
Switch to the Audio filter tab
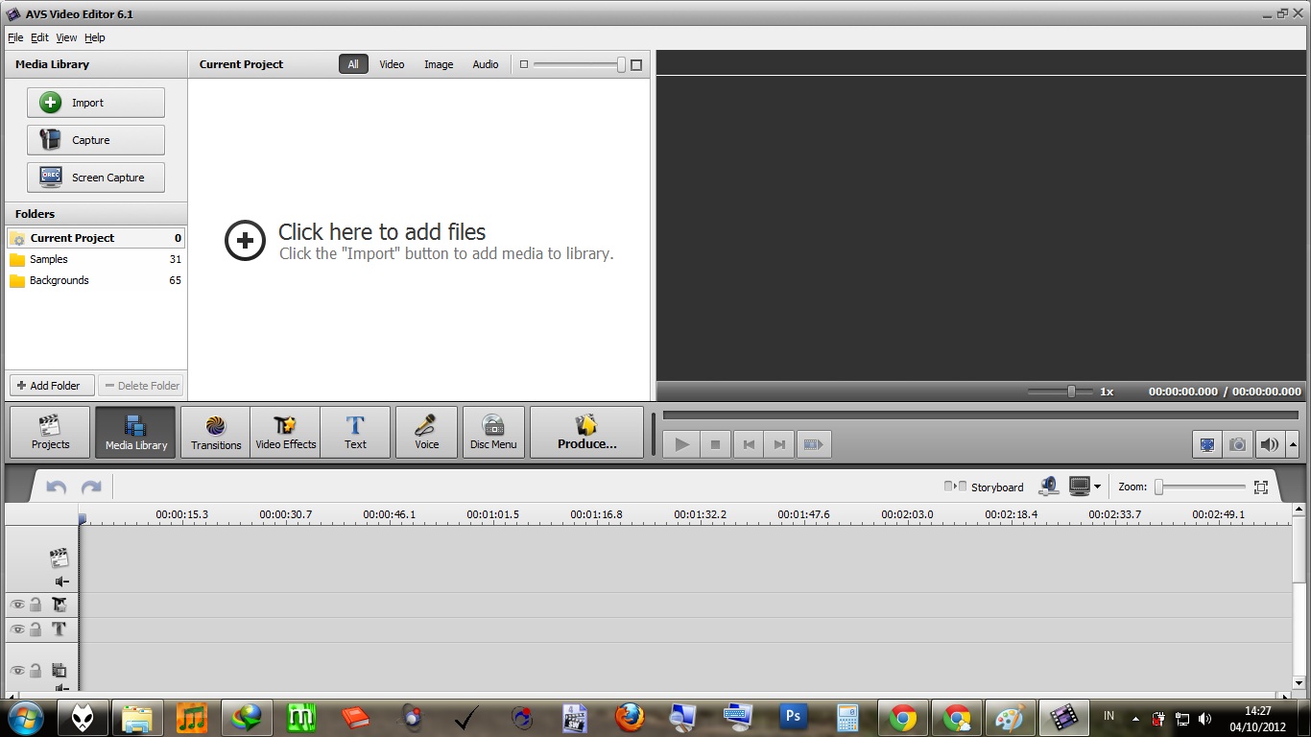(x=486, y=63)
